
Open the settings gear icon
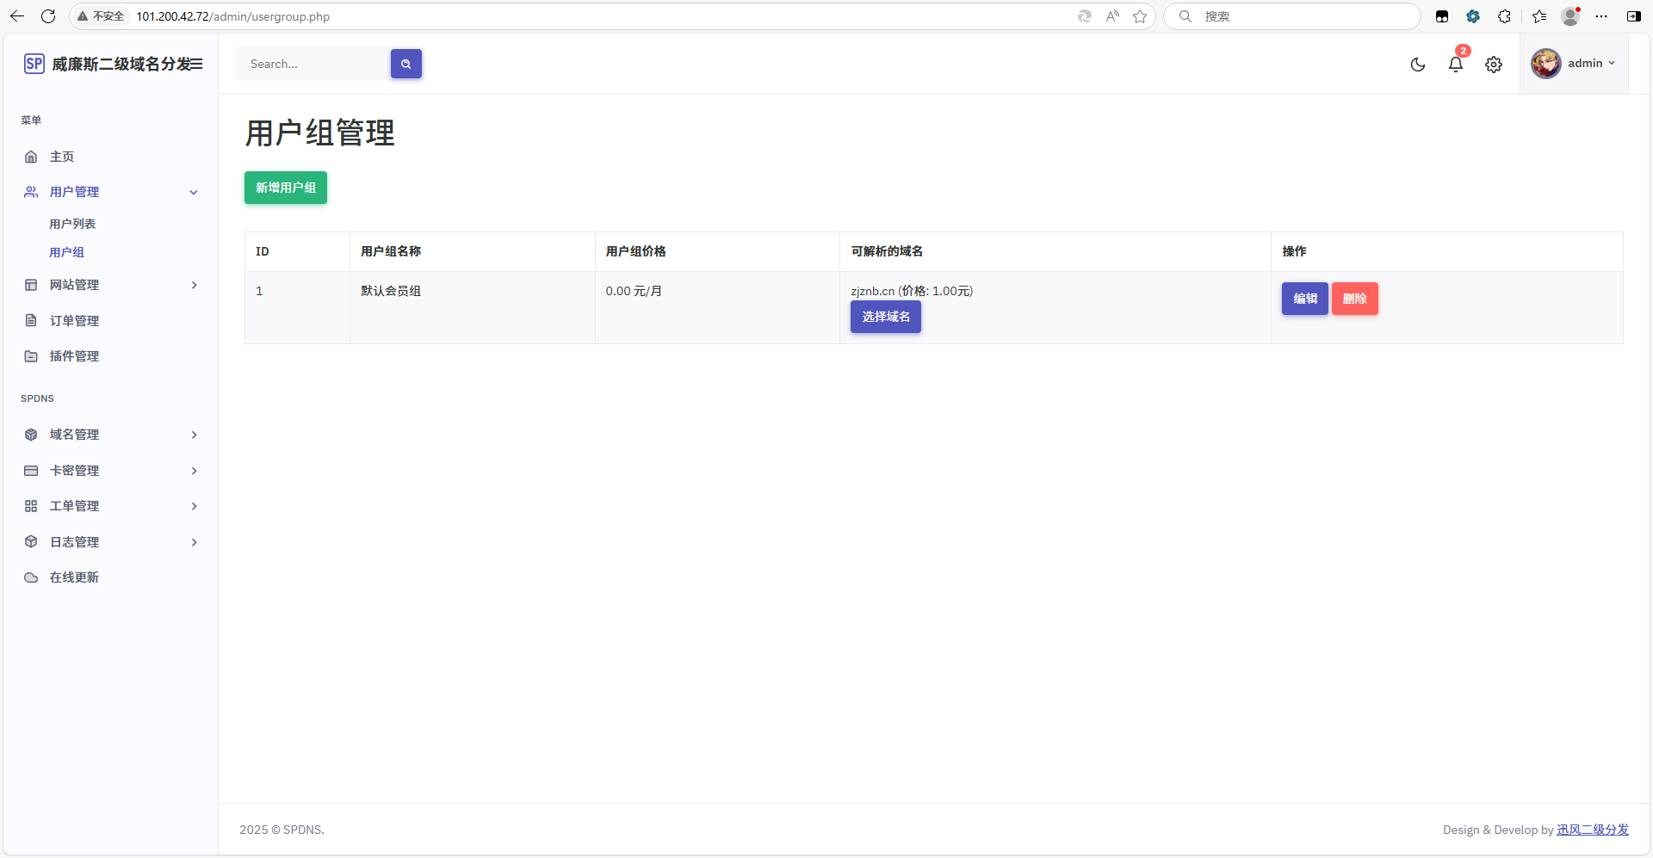1494,65
